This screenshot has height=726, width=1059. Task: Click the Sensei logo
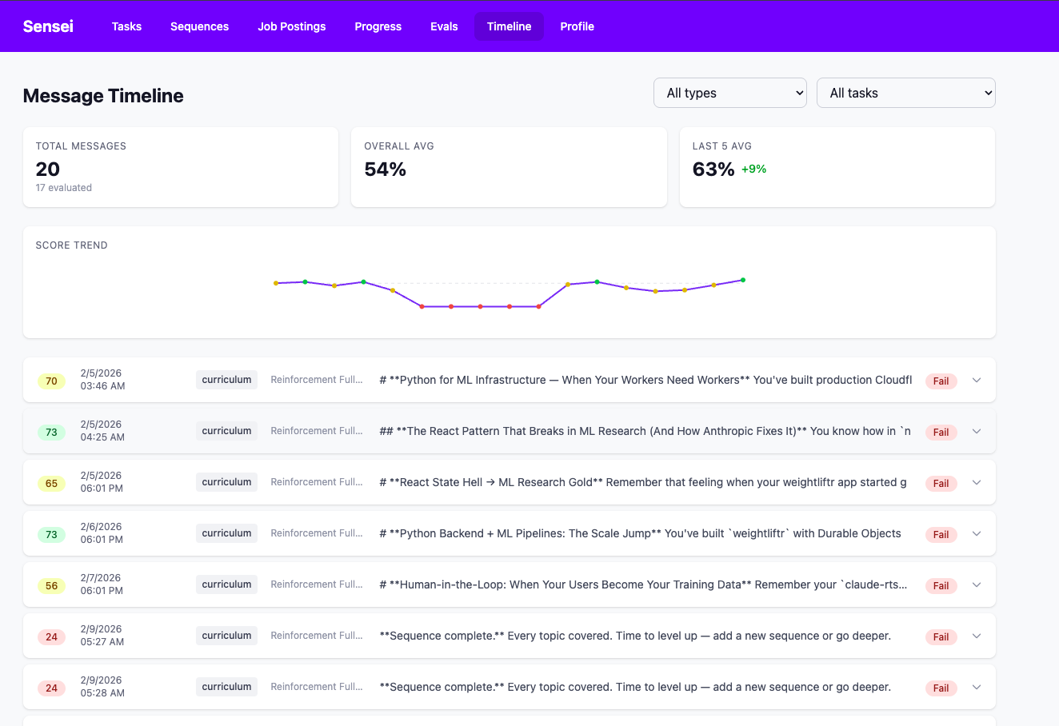(48, 26)
